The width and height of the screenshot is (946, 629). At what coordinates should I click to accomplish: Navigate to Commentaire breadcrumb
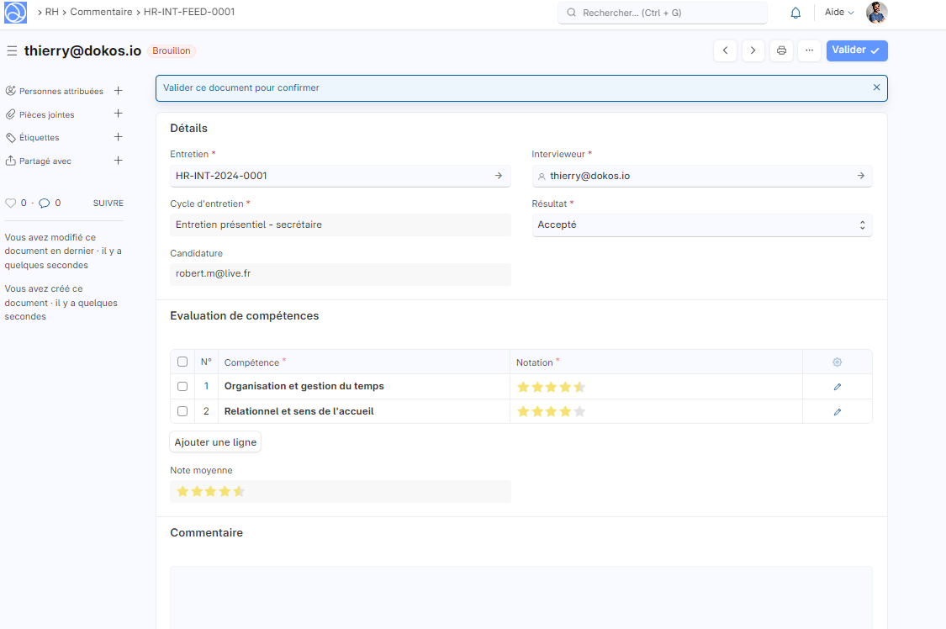[101, 13]
